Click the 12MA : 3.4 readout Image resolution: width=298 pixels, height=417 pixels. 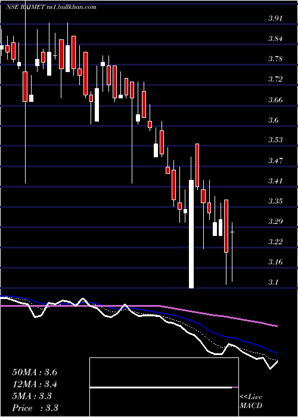click(x=35, y=384)
